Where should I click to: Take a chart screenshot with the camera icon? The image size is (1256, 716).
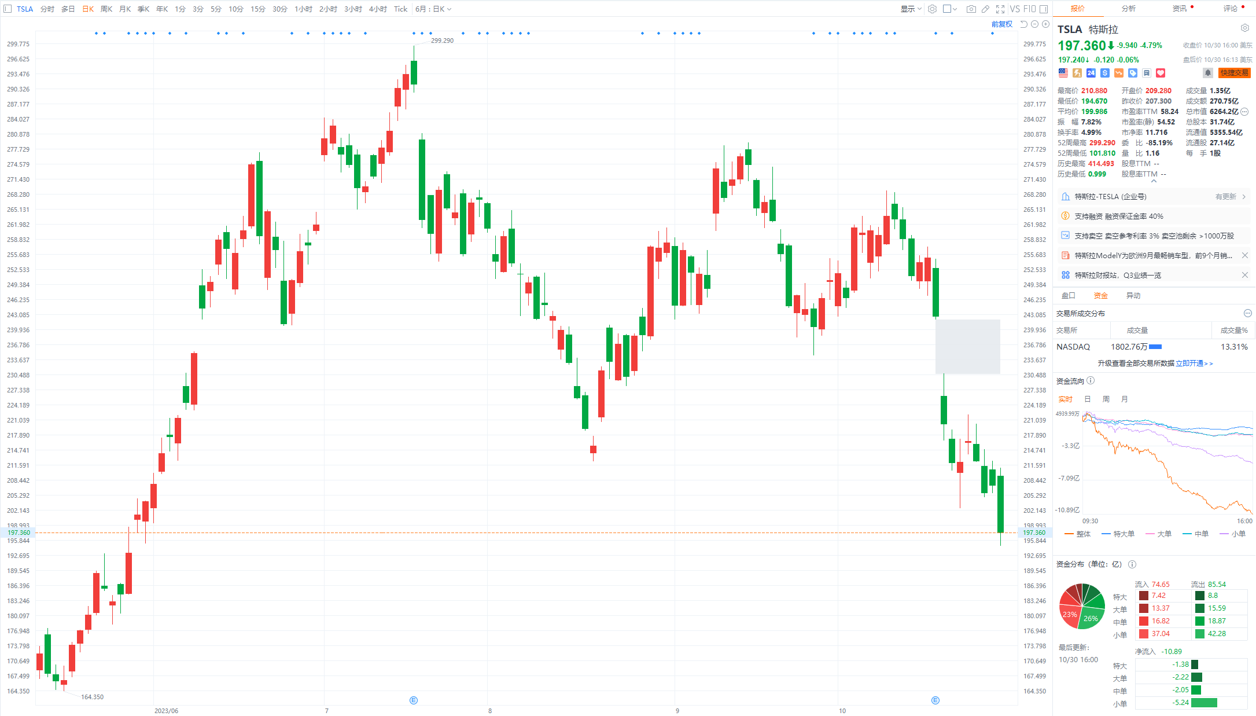pyautogui.click(x=971, y=9)
